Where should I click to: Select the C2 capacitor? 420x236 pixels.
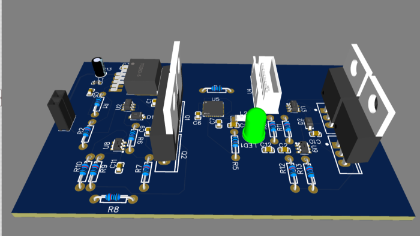[284, 150]
